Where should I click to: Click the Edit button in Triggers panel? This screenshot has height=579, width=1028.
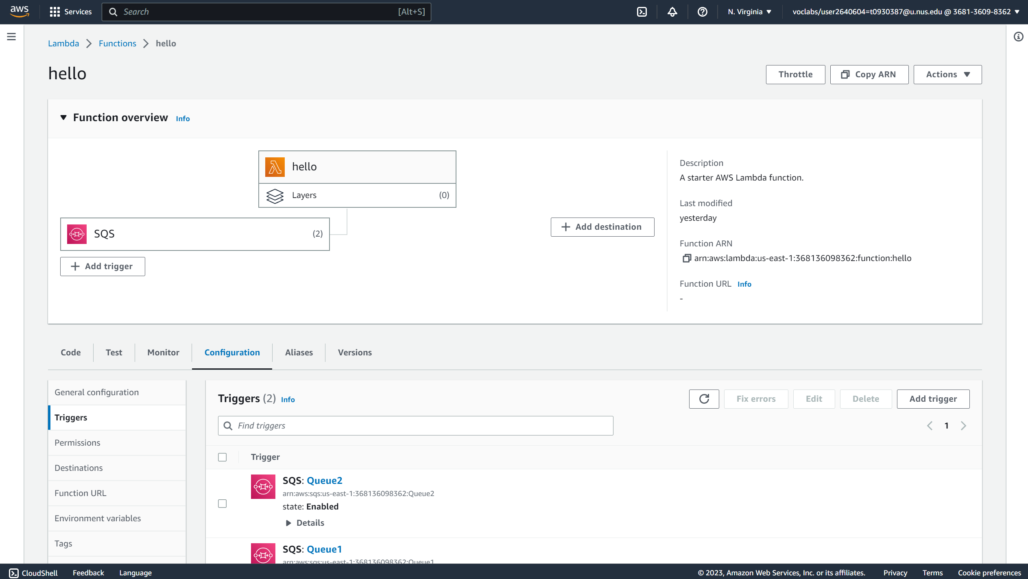click(814, 399)
